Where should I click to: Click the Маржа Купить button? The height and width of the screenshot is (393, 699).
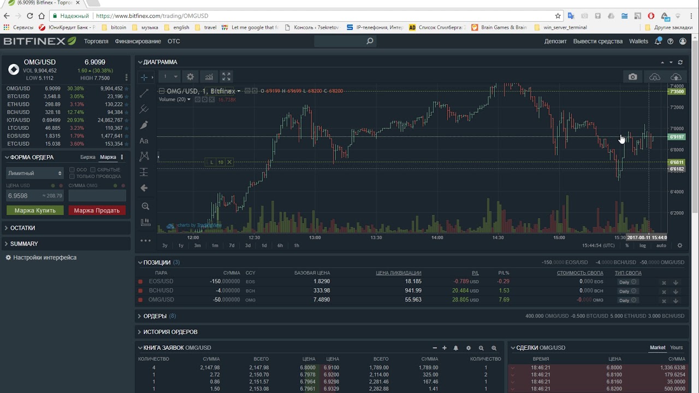35,211
